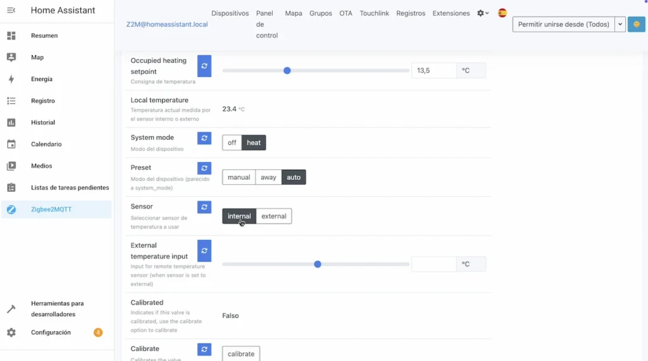
Task: Open the Resumen dashboard icon
Action: [x=11, y=35]
